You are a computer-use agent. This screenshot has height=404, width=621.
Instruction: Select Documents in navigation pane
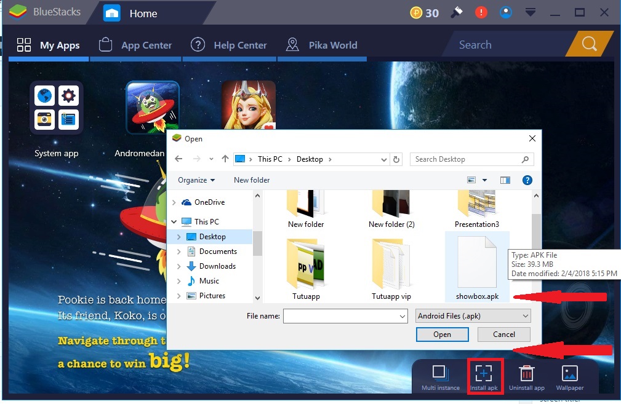click(x=212, y=252)
